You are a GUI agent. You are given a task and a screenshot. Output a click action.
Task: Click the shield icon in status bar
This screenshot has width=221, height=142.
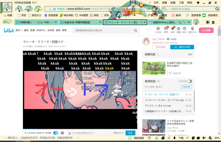149,138
